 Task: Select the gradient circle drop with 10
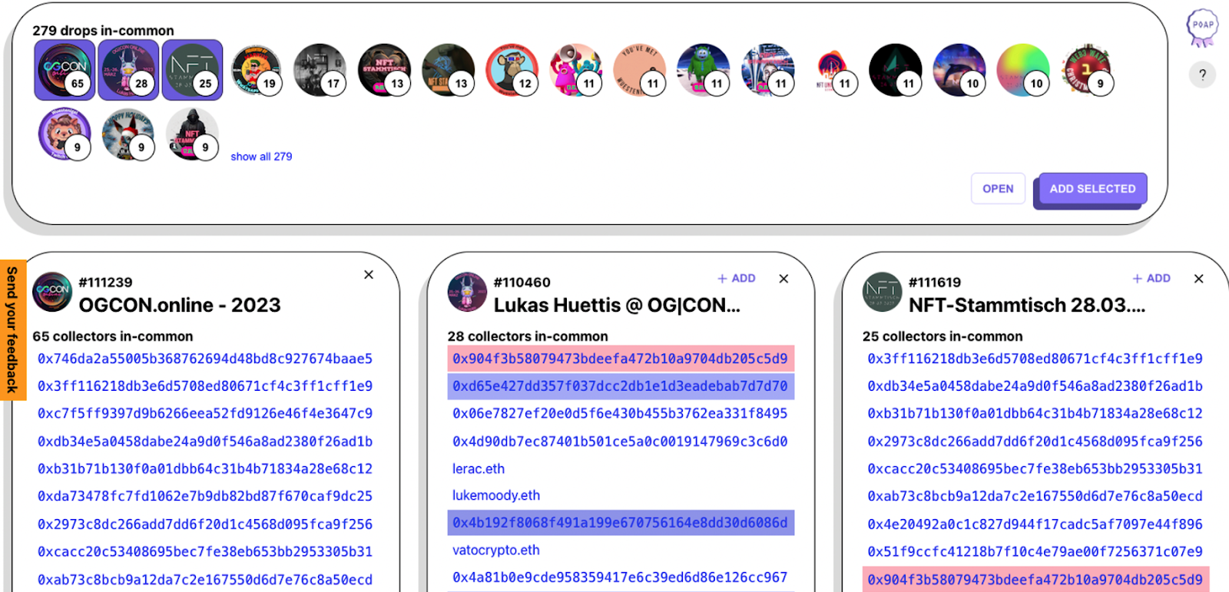point(1024,70)
